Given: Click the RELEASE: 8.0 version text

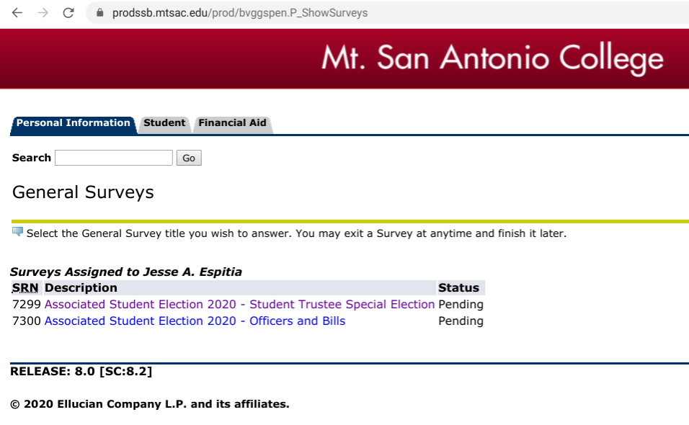Looking at the screenshot, I should [81, 372].
